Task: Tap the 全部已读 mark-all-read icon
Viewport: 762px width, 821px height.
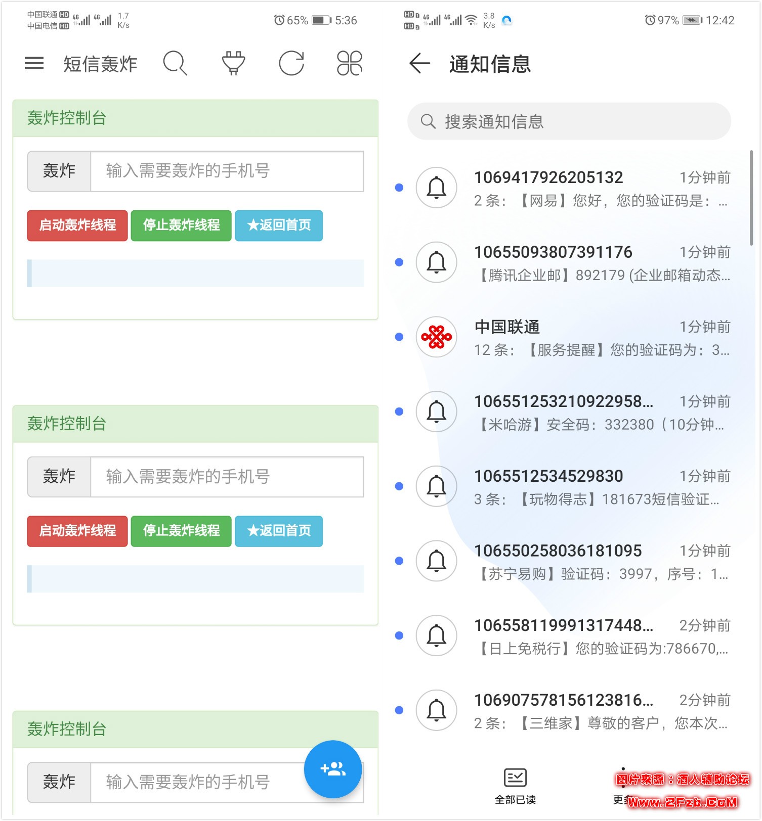Action: (x=515, y=778)
